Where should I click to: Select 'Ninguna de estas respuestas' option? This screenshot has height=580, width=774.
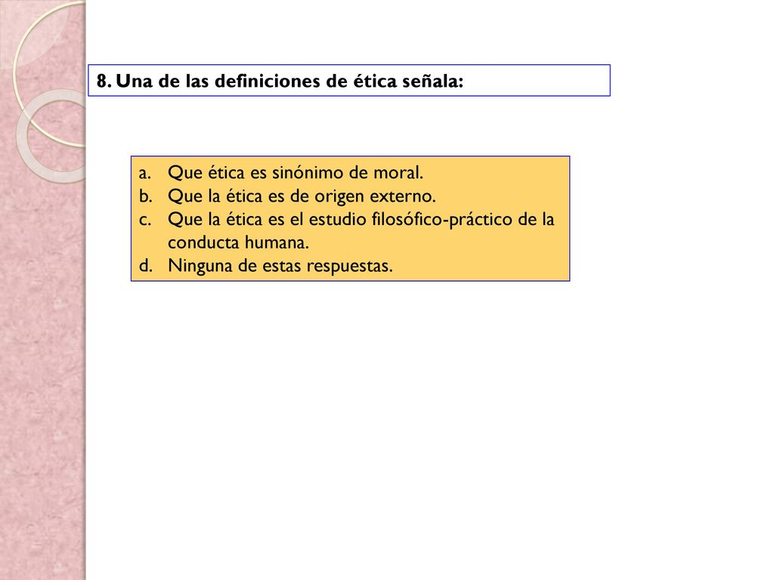click(x=280, y=265)
